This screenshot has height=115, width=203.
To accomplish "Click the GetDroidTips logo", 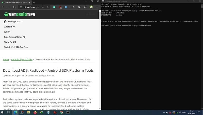I will click(x=20, y=14).
